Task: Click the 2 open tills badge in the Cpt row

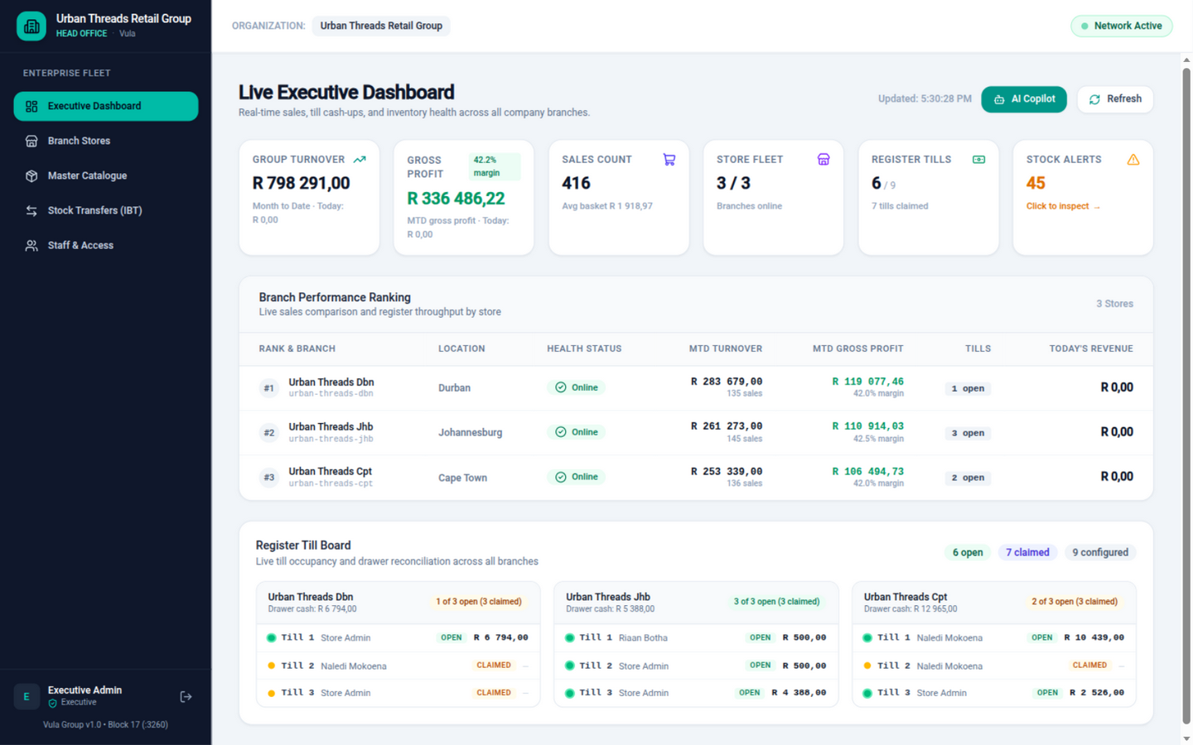Action: (x=968, y=478)
